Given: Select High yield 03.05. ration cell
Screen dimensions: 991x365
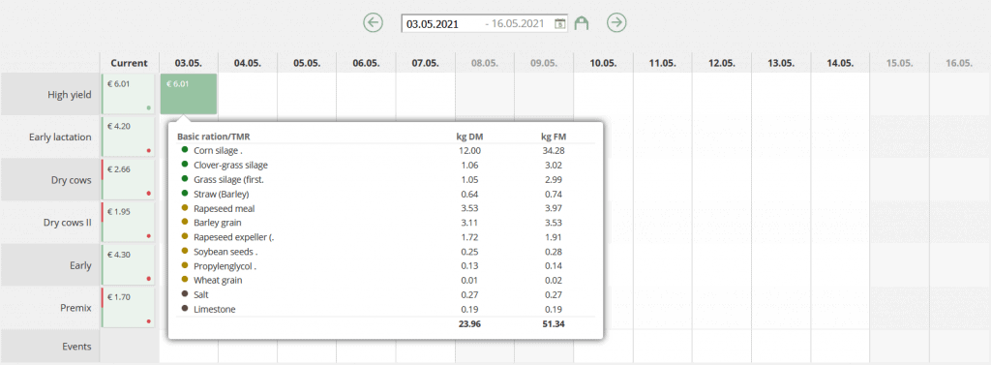Looking at the screenshot, I should tap(189, 94).
